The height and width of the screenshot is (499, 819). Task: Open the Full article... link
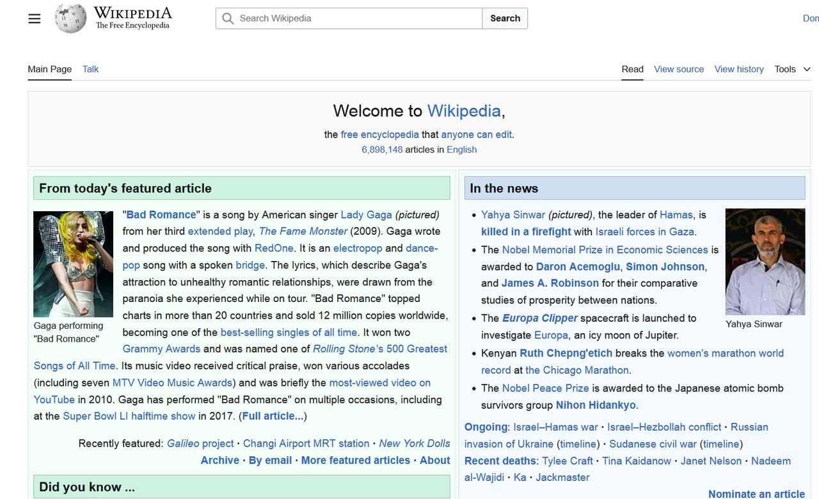point(273,416)
